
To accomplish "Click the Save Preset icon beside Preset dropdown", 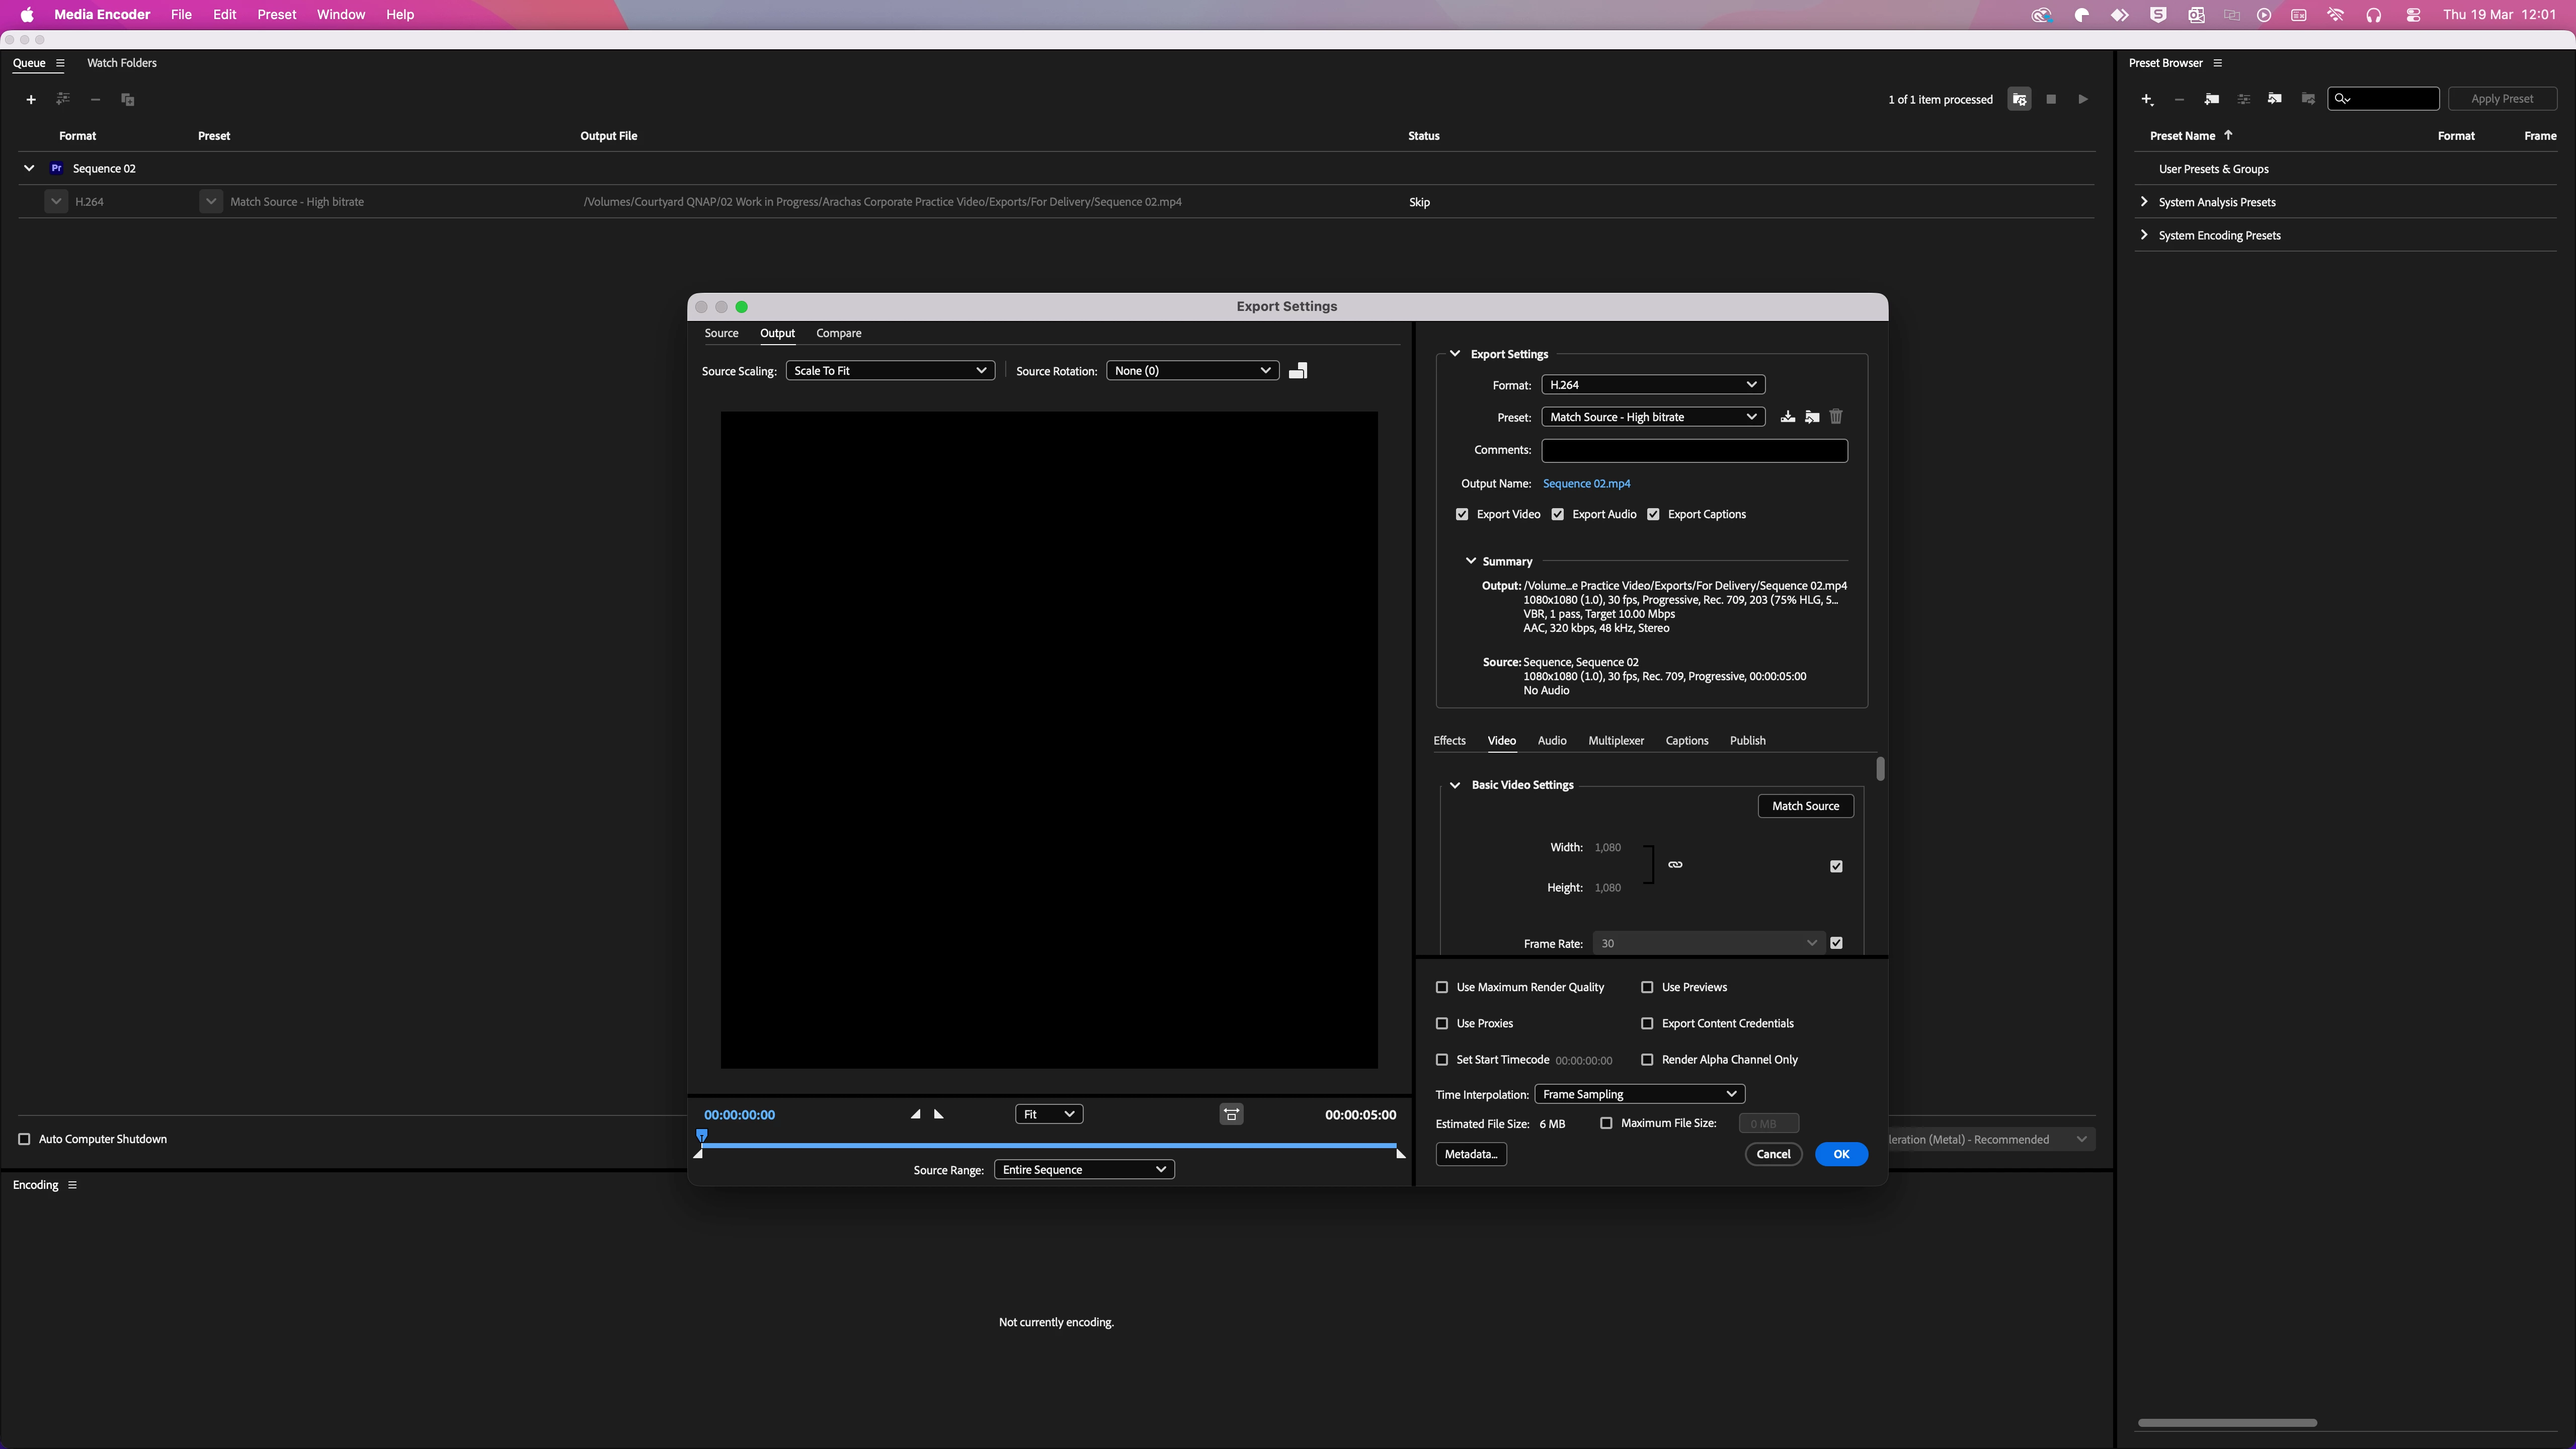I will pyautogui.click(x=1787, y=417).
